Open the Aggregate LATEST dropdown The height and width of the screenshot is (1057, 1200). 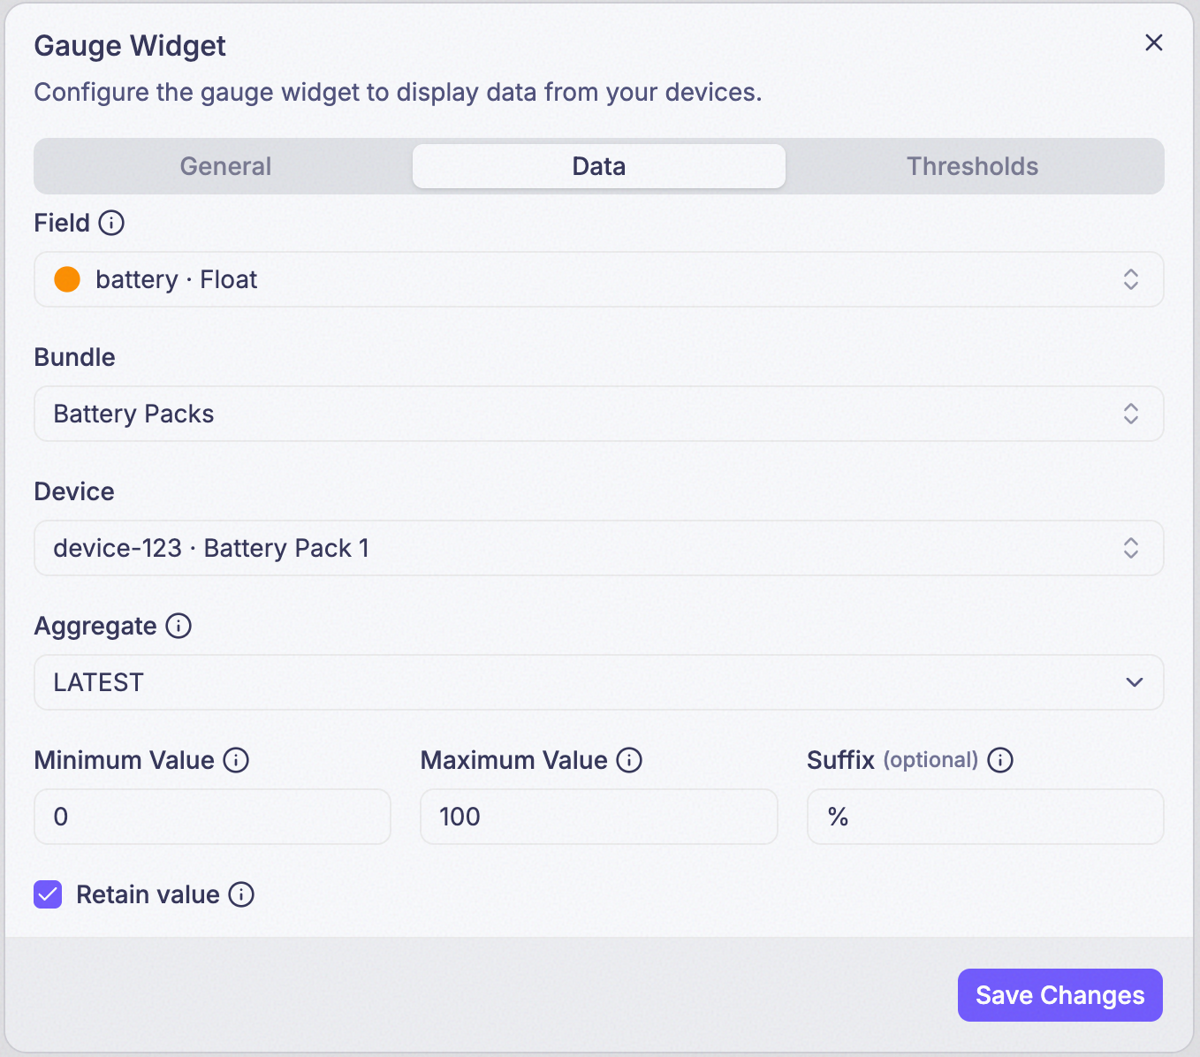tap(599, 682)
